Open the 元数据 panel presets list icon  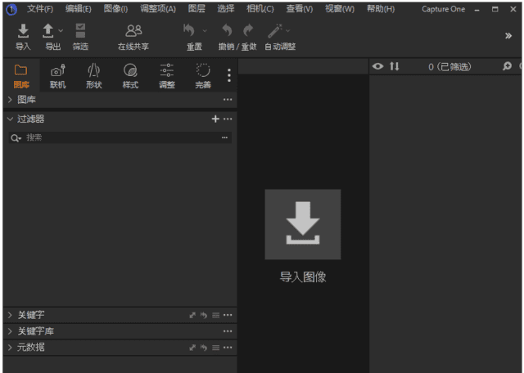[x=216, y=348]
